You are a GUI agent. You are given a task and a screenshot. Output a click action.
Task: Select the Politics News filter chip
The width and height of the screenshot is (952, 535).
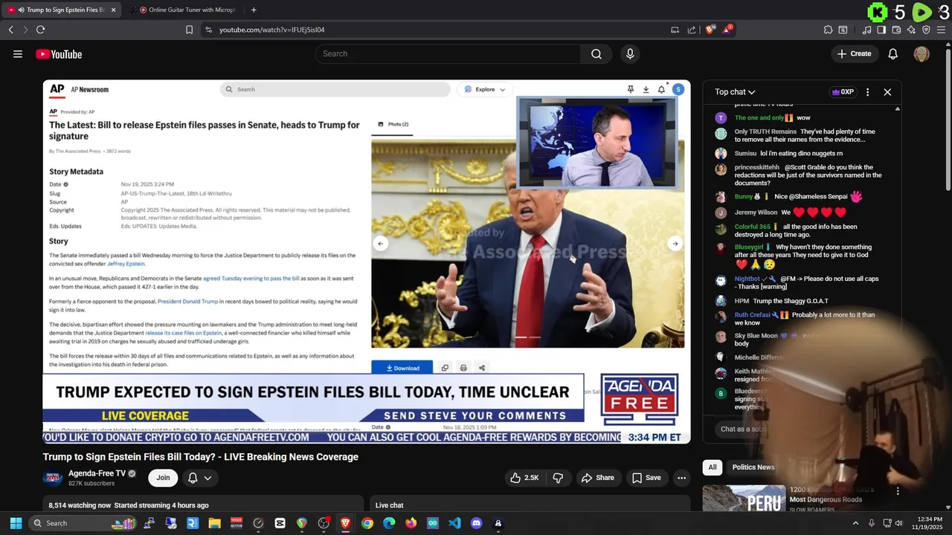(x=753, y=467)
